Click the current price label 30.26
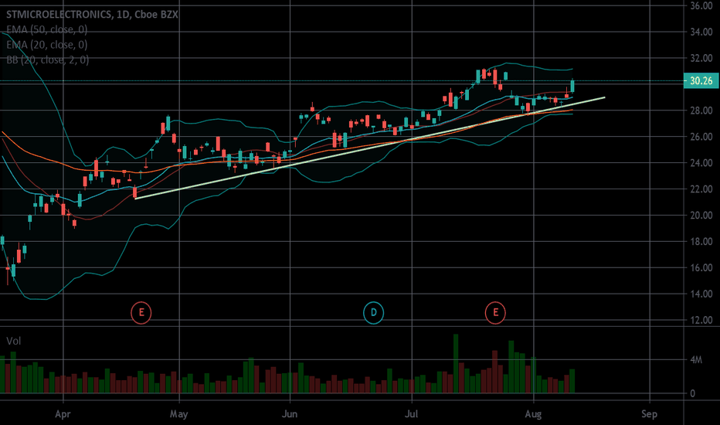This screenshot has height=425, width=720. [x=701, y=81]
